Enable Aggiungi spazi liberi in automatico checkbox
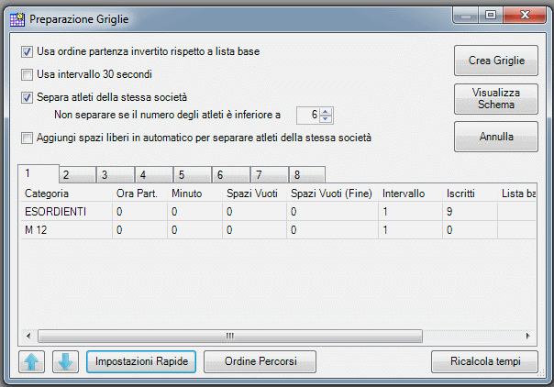This screenshot has height=387, width=554. click(x=28, y=138)
